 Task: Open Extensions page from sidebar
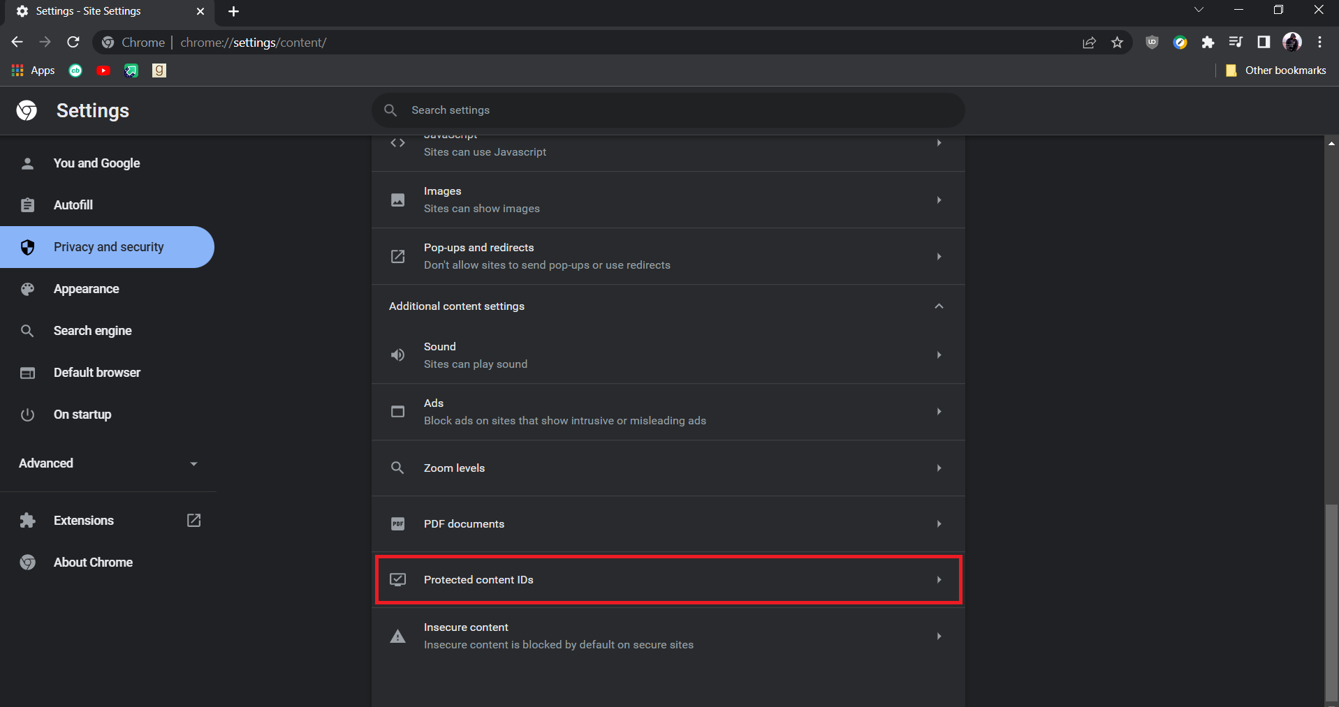(108, 521)
